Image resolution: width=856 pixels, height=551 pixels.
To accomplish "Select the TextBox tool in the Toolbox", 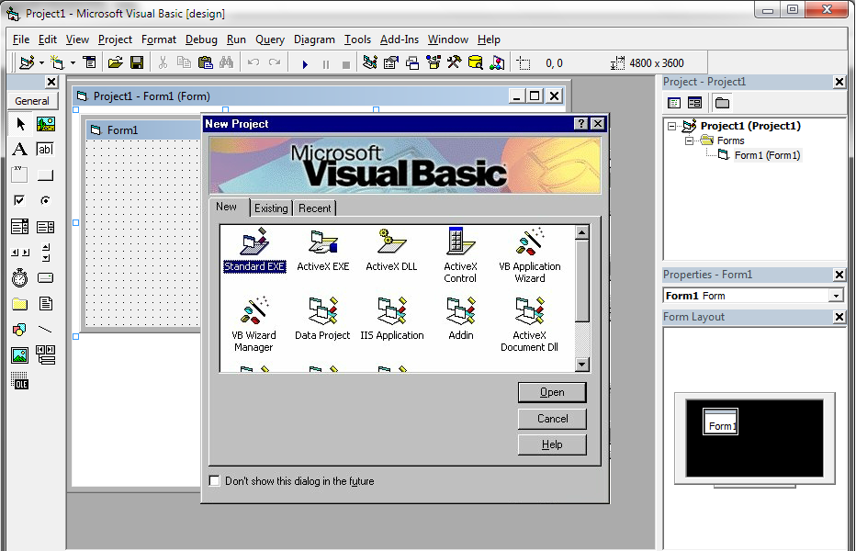I will [x=44, y=149].
